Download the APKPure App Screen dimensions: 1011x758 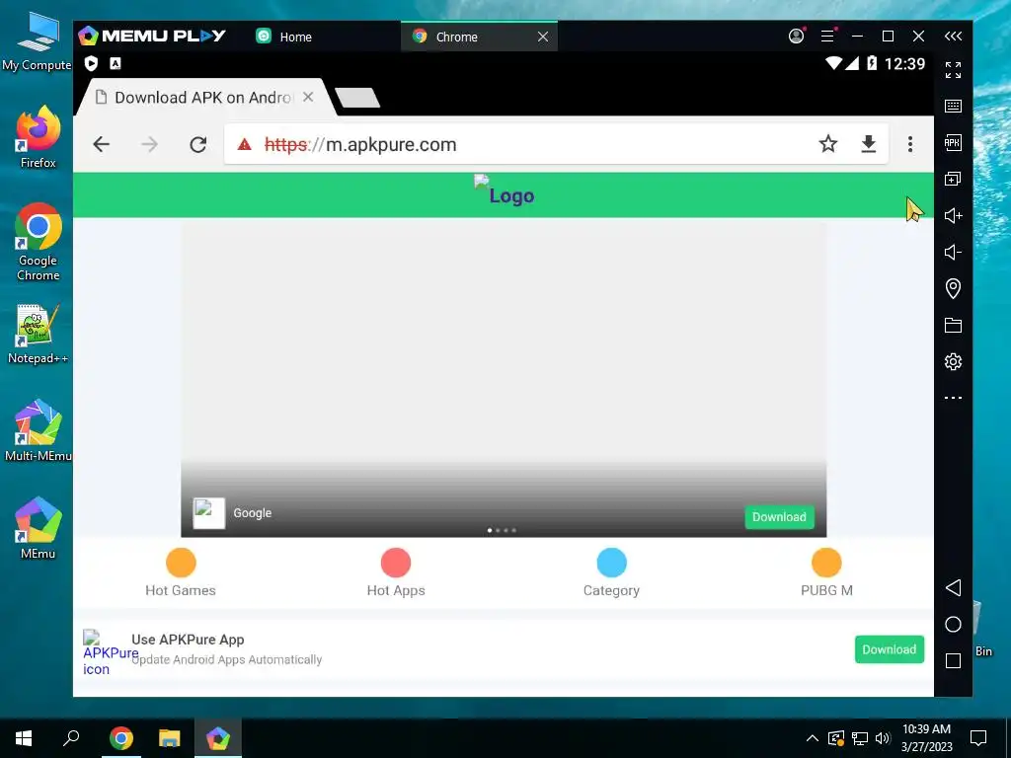[890, 649]
